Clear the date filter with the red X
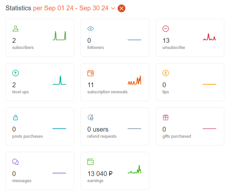This screenshot has width=233, height=194. click(121, 8)
